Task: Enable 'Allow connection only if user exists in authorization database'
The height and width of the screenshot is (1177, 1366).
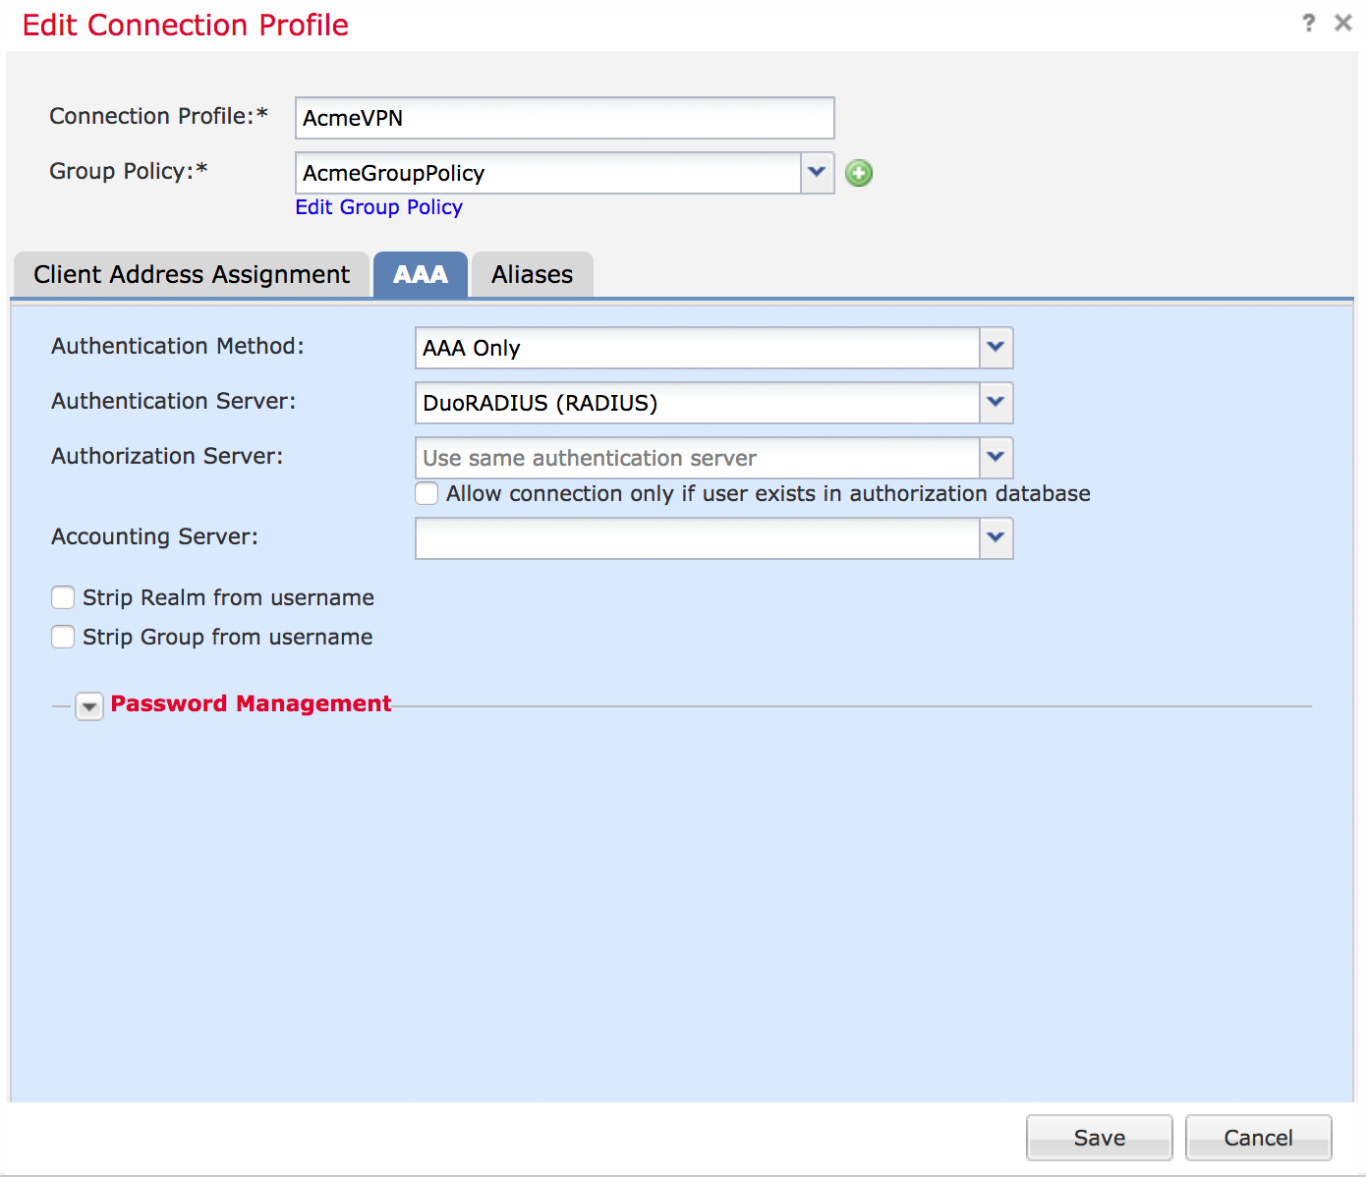Action: [426, 493]
